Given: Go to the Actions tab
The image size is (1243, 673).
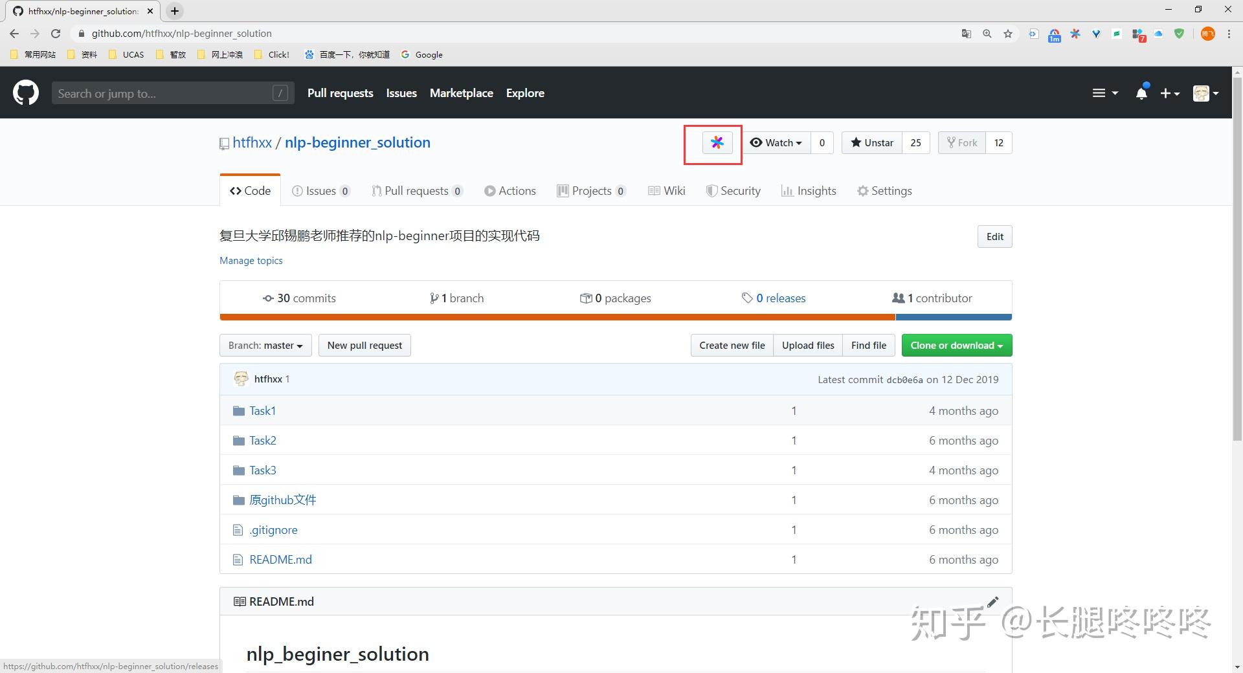Looking at the screenshot, I should tap(510, 190).
